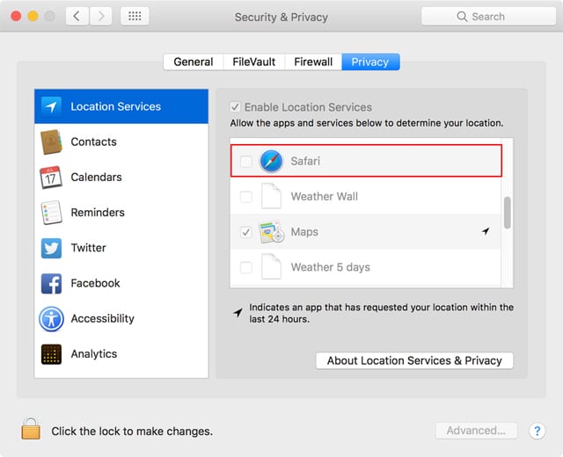Select Facebook in the sidebar
The image size is (563, 457).
[95, 283]
